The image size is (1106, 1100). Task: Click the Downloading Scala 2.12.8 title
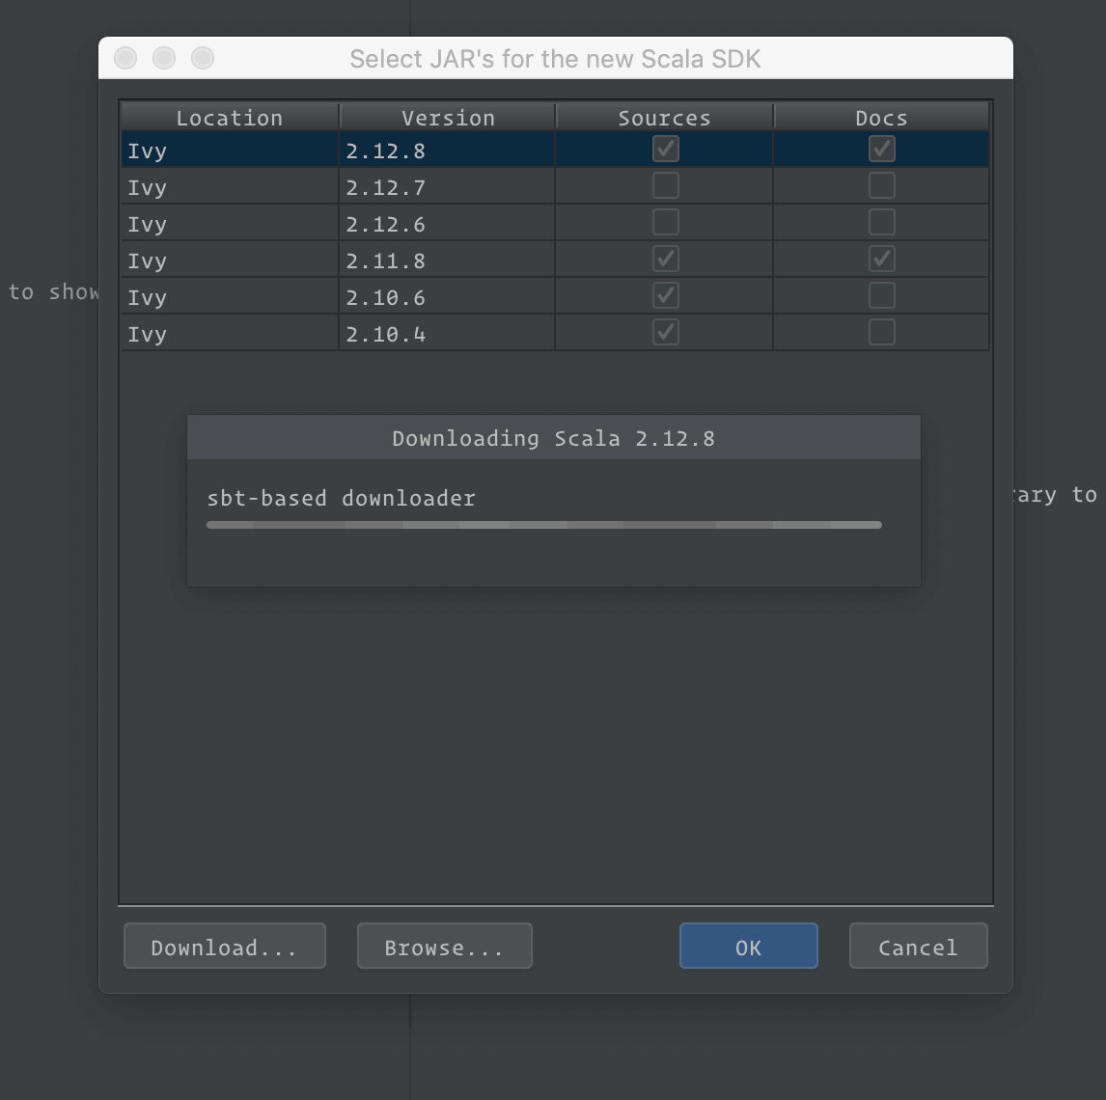pyautogui.click(x=554, y=438)
